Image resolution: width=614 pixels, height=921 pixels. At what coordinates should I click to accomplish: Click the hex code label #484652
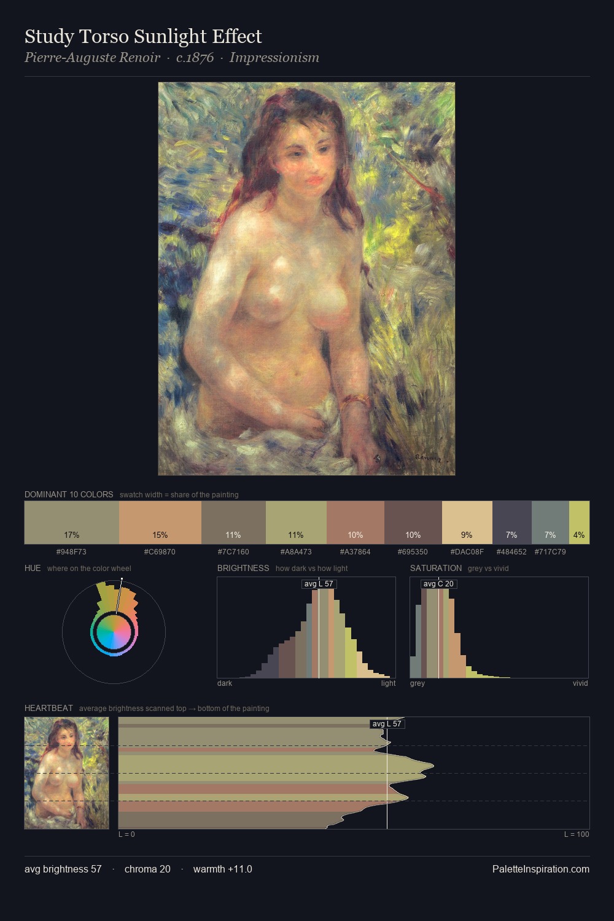511,552
